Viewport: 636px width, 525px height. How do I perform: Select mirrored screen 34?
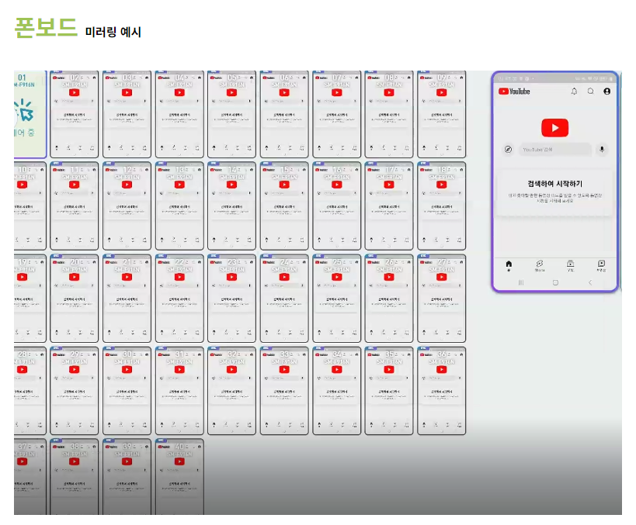[337, 391]
